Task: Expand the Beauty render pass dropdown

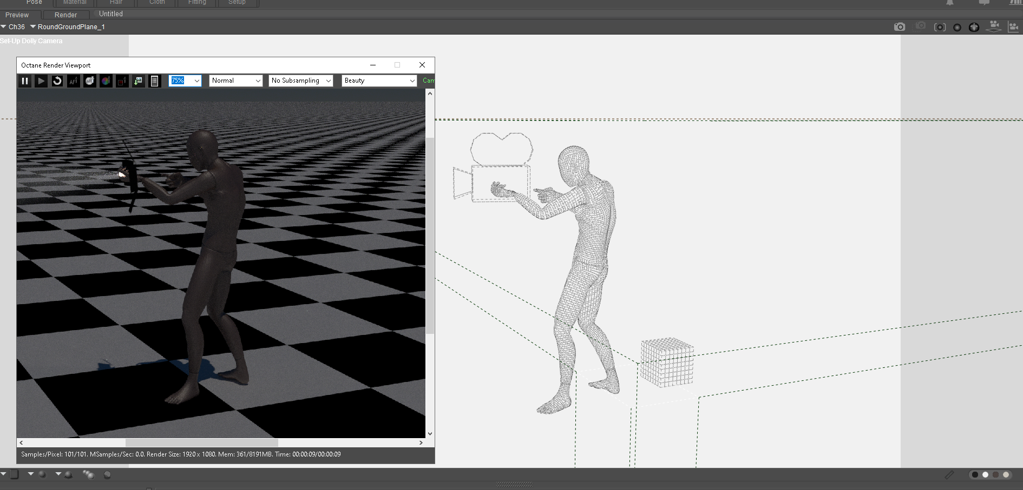Action: point(379,80)
